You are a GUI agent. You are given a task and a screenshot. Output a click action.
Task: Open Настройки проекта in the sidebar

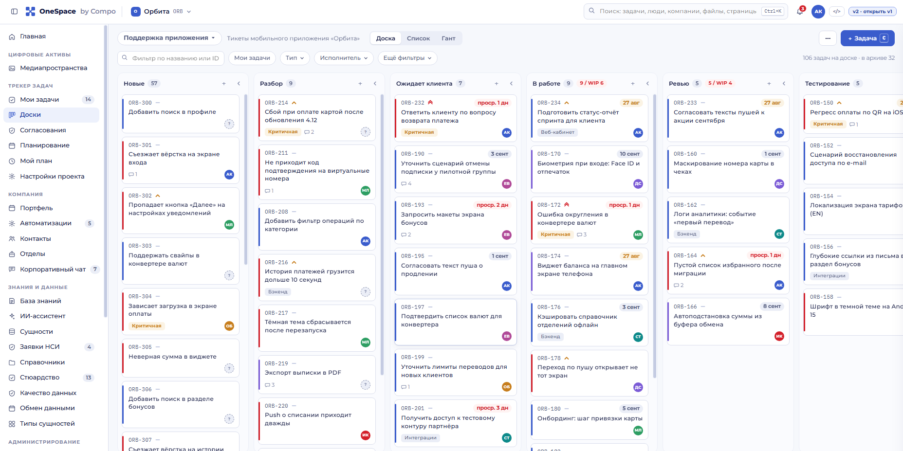[x=52, y=177]
